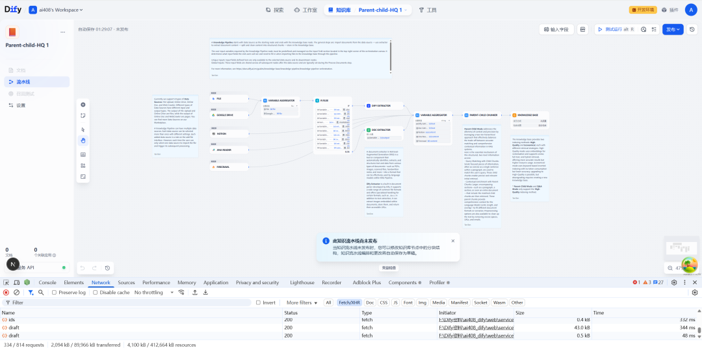This screenshot has width=702, height=348.
Task: Open network panel settings gear
Action: pos(695,293)
